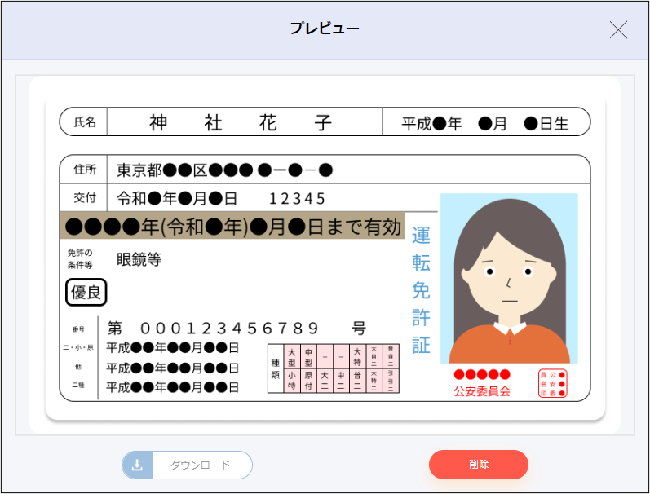Click the portrait illustration on the license
The width and height of the screenshot is (650, 494).
pos(509,278)
